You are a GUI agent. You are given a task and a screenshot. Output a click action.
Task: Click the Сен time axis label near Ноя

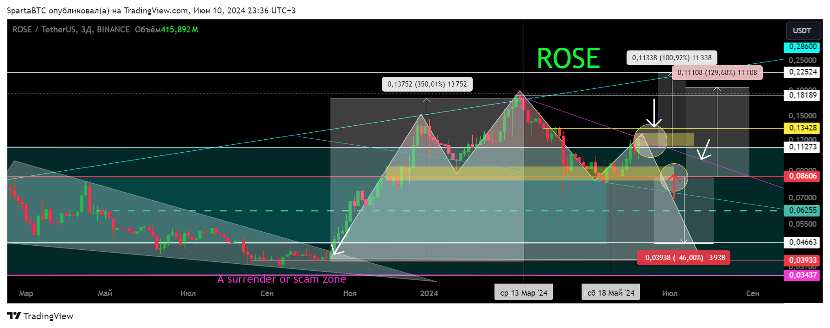(x=267, y=293)
